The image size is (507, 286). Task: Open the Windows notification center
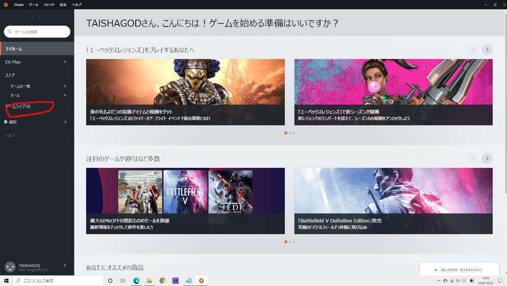[501, 281]
